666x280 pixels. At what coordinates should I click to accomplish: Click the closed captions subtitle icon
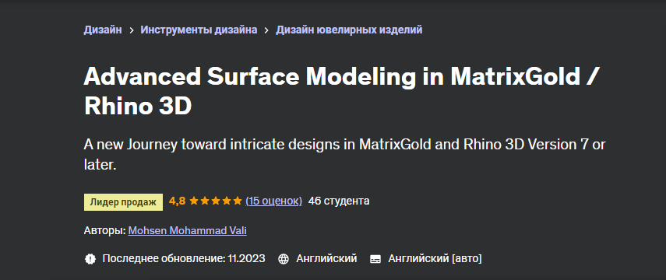[x=375, y=259]
